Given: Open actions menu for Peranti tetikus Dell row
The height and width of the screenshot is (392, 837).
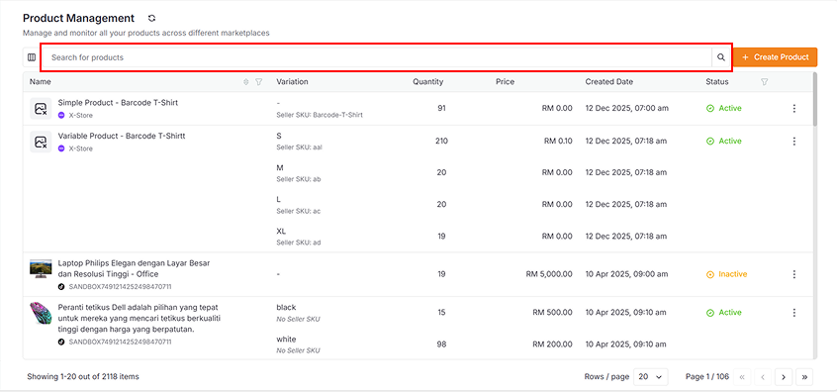Looking at the screenshot, I should pos(793,313).
